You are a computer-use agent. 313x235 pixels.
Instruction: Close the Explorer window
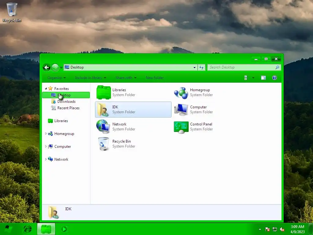[x=276, y=59]
